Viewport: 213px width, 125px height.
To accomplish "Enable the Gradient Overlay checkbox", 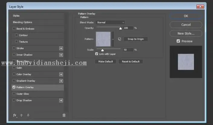I will coord(14,81).
